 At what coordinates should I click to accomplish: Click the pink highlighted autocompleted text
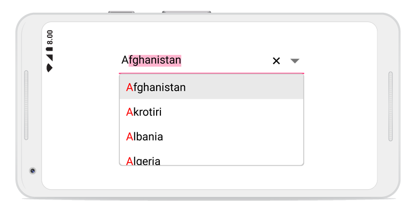tap(155, 60)
